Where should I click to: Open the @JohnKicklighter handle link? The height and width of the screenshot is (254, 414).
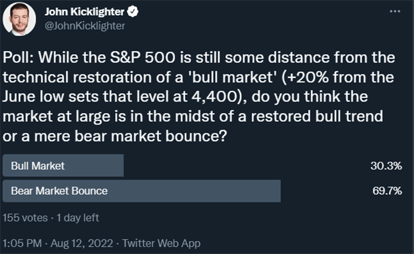(x=85, y=26)
